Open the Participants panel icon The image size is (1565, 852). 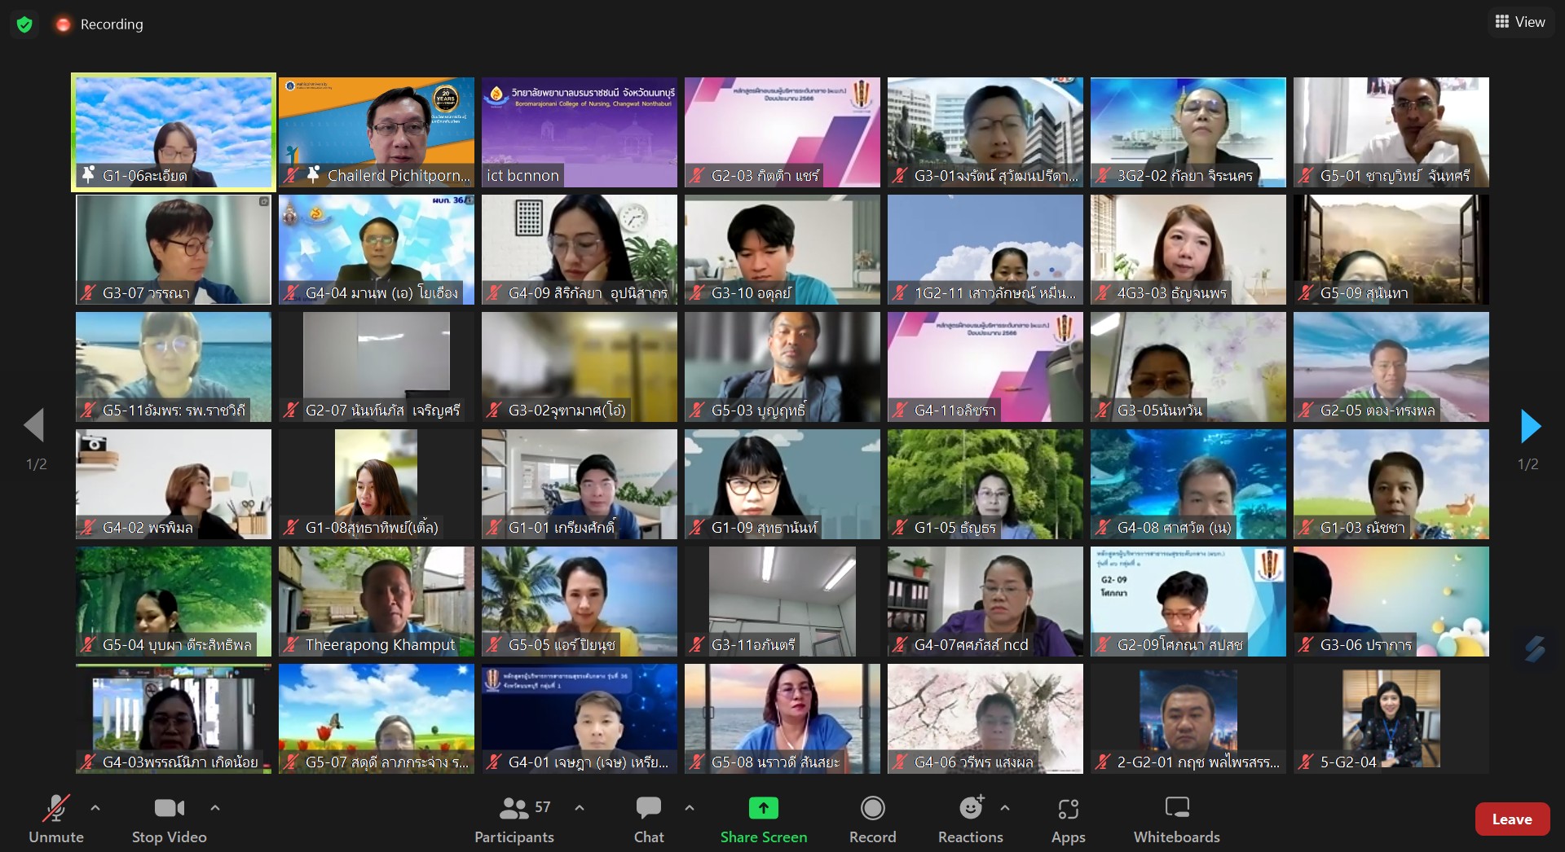514,809
